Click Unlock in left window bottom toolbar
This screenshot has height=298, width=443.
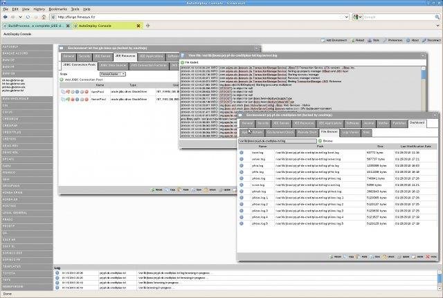(x=210, y=190)
